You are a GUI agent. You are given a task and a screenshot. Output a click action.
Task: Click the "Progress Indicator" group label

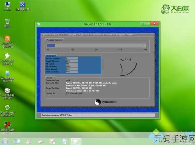(x=54, y=40)
